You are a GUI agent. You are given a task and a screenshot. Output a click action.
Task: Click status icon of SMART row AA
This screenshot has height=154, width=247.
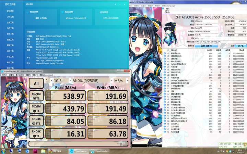pyautogui.click(x=165, y=62)
